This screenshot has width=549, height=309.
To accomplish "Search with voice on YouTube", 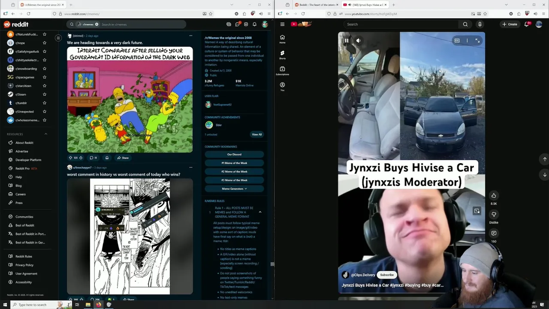I will [x=480, y=24].
